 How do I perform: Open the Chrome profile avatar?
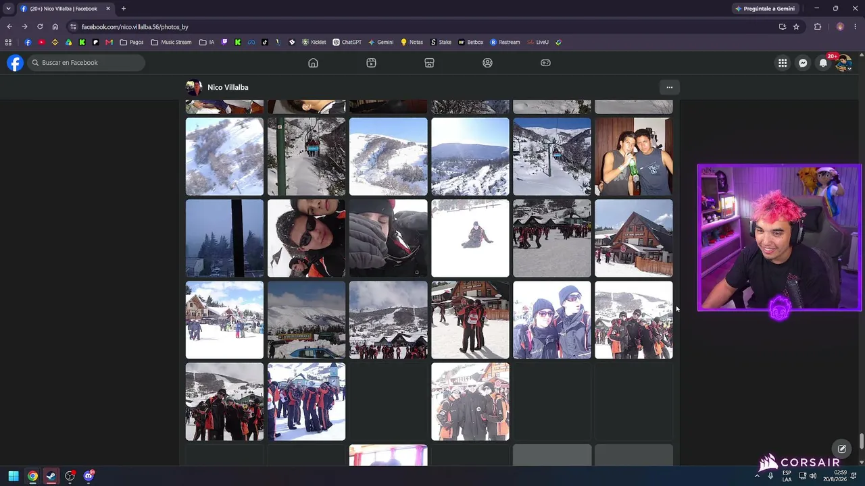pos(840,27)
